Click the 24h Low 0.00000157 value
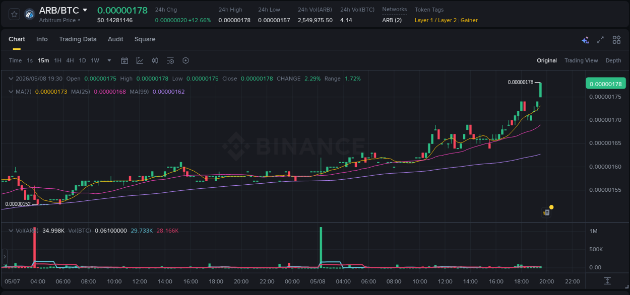 pyautogui.click(x=274, y=20)
